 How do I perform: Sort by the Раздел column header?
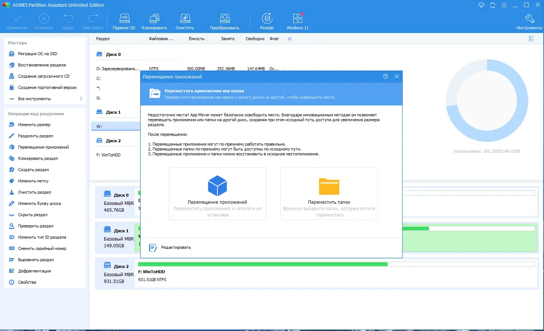103,39
